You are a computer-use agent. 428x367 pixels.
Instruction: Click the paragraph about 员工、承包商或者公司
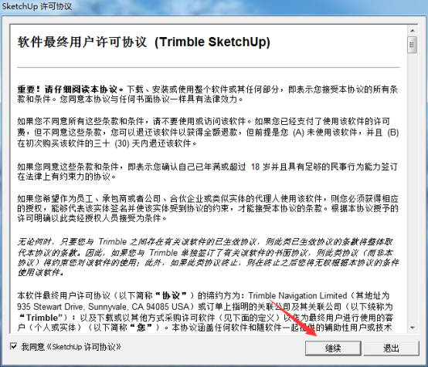click(208, 208)
